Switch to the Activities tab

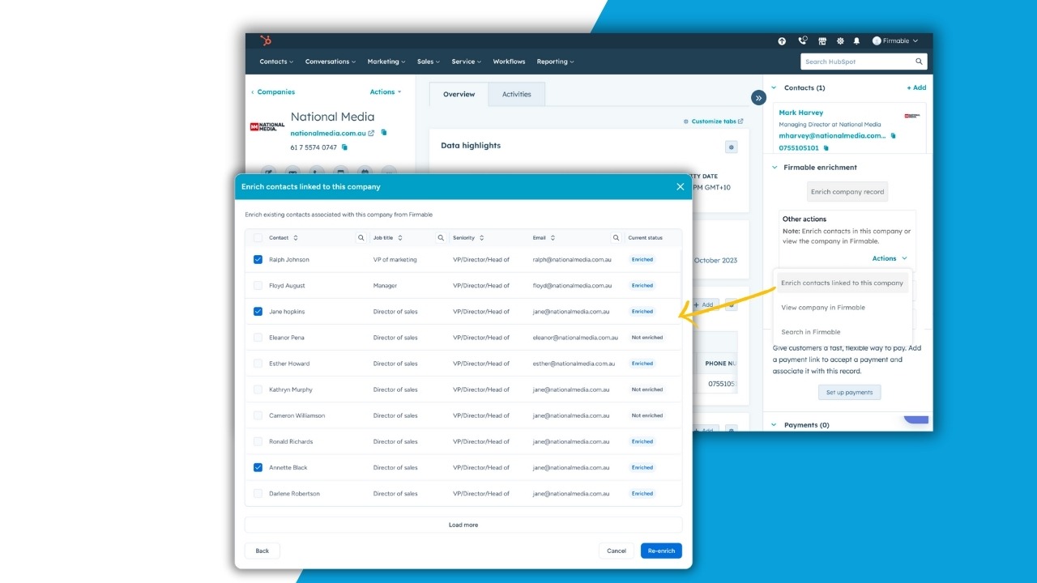(516, 94)
